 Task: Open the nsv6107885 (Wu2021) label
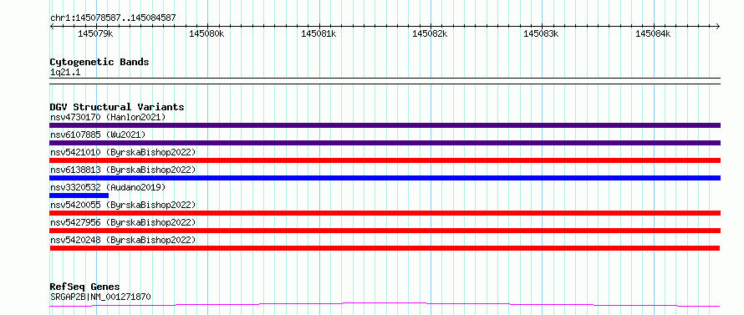98,135
